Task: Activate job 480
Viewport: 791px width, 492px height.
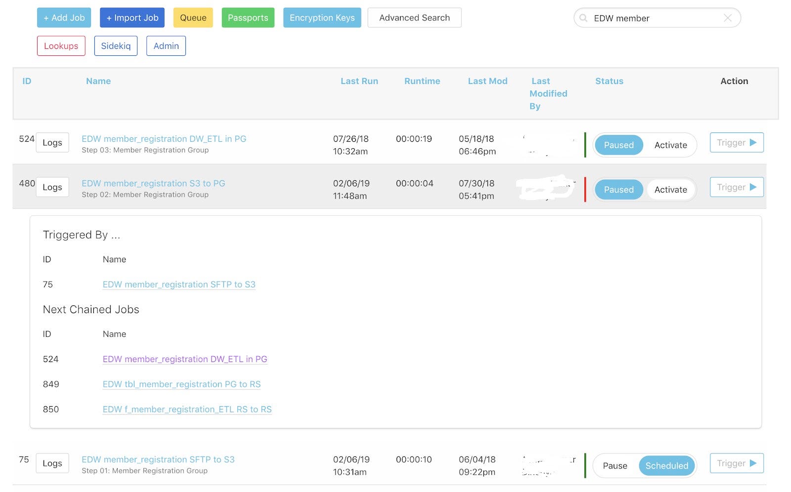Action: click(671, 190)
